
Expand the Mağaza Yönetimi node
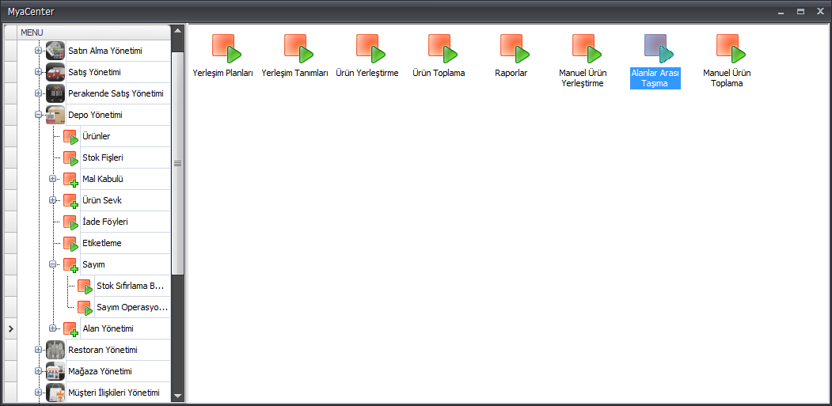point(38,370)
